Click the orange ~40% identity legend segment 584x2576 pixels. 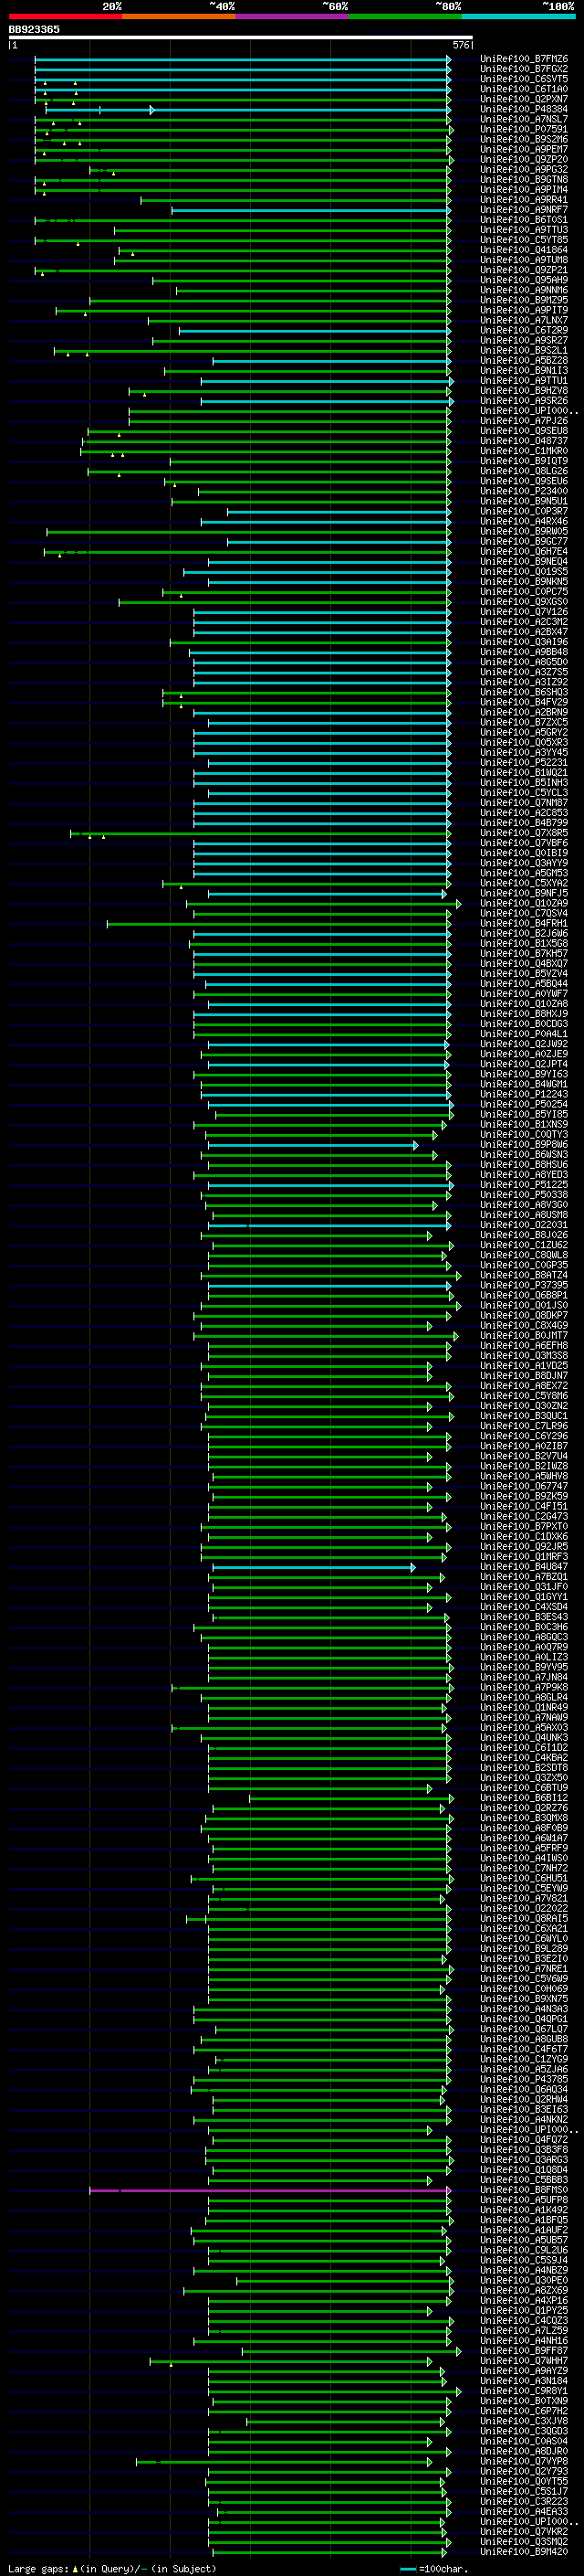(179, 16)
